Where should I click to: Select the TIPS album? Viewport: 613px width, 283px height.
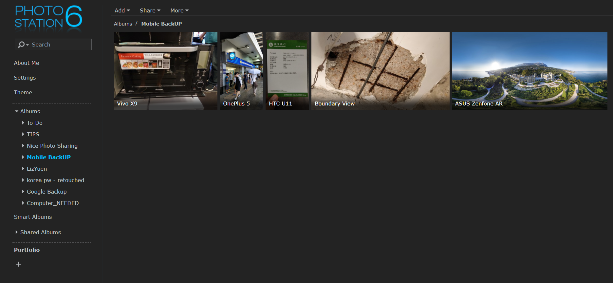click(x=33, y=134)
